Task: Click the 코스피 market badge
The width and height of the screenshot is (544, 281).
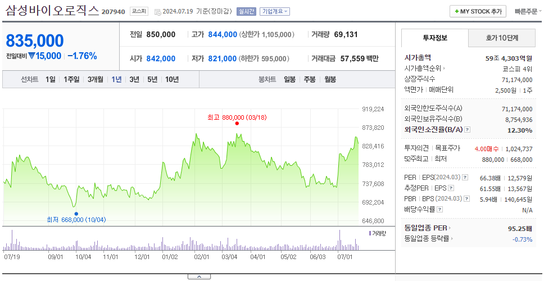Action: [139, 11]
